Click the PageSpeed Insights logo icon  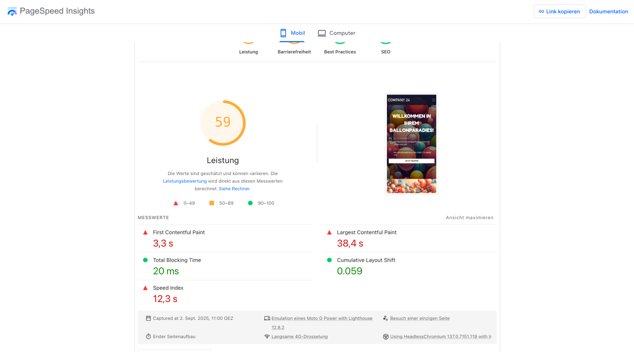coord(12,11)
